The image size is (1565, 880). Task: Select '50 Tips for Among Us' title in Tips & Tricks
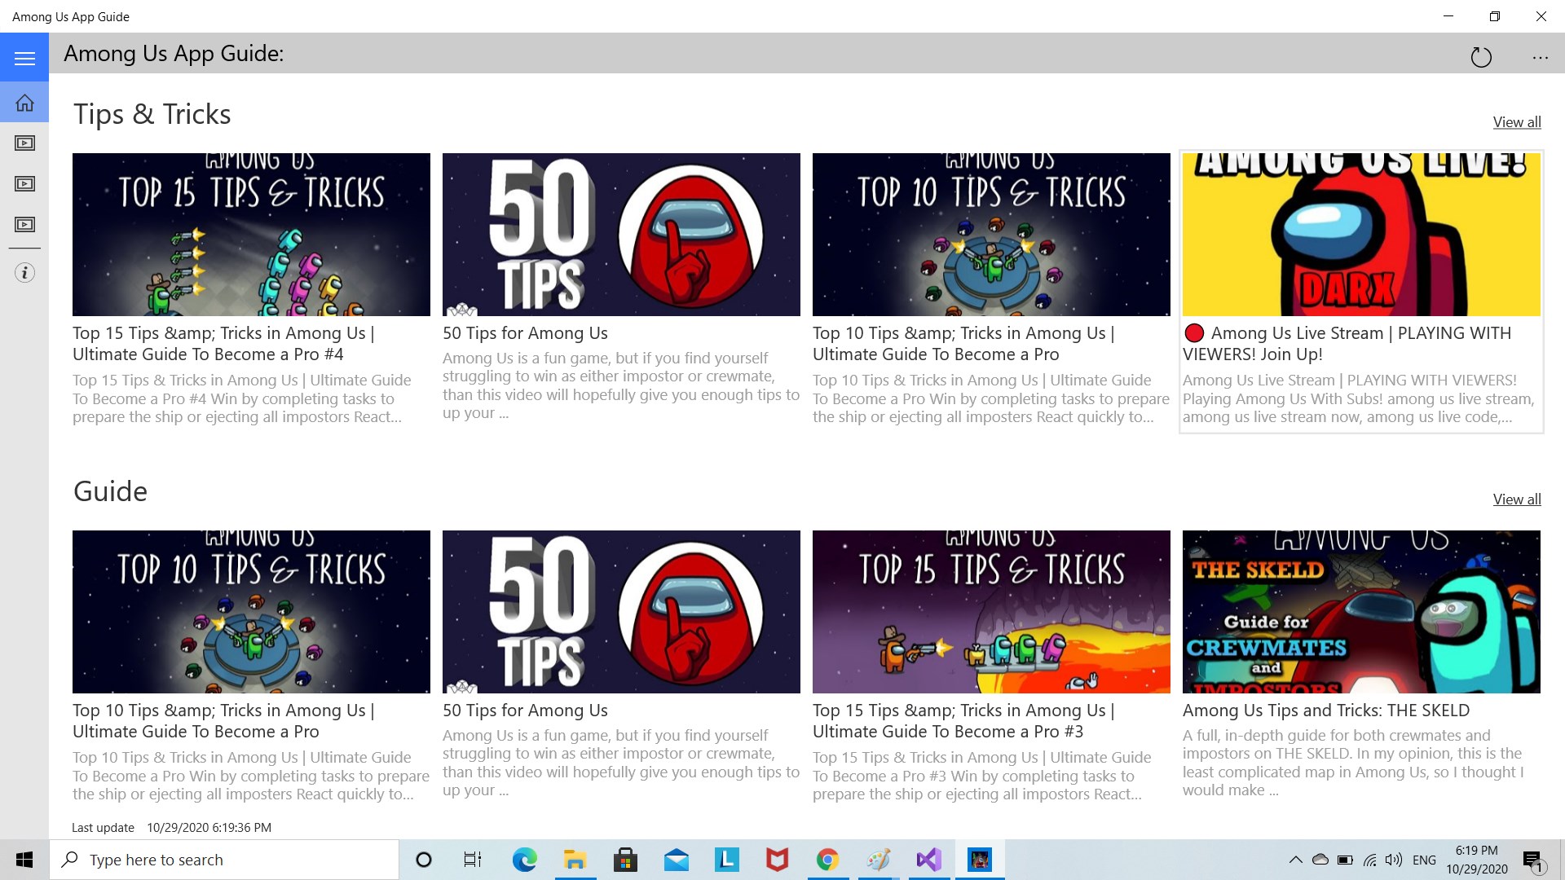525,333
